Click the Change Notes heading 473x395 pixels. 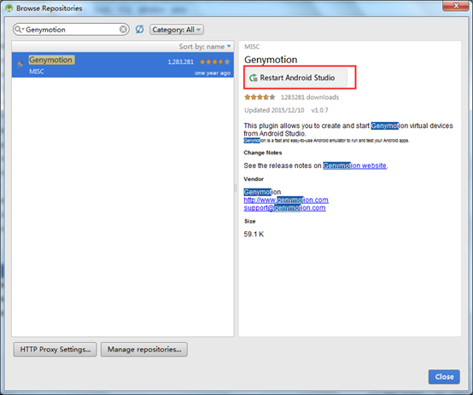pyautogui.click(x=263, y=153)
